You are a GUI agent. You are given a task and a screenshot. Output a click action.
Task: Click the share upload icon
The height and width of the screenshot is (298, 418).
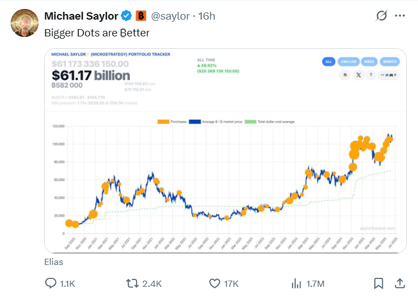[400, 283]
